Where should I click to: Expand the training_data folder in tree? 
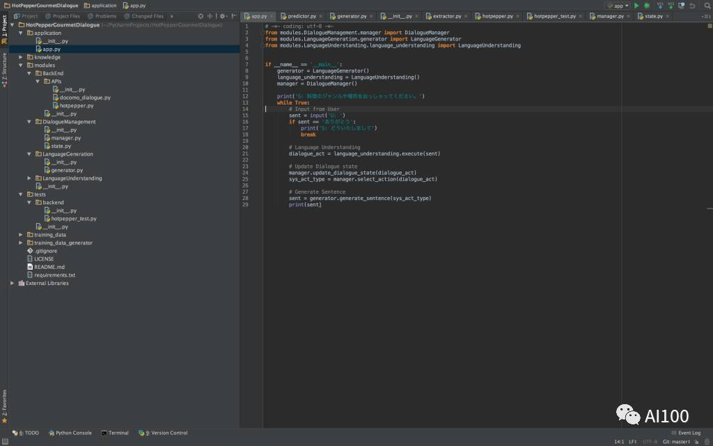pos(21,235)
